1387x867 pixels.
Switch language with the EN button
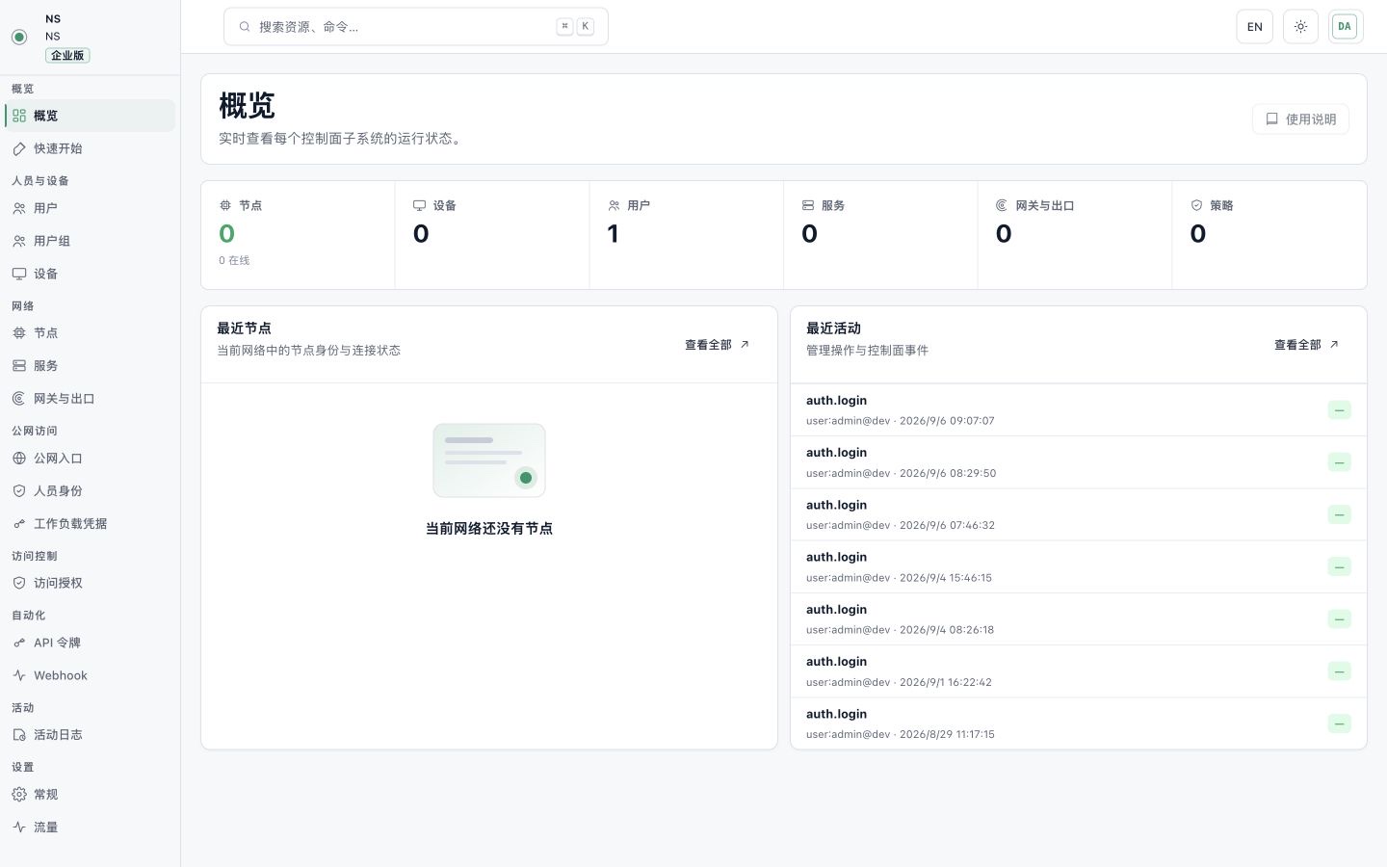click(1255, 27)
